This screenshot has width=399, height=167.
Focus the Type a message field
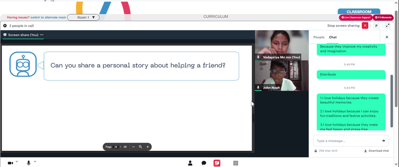347,141
